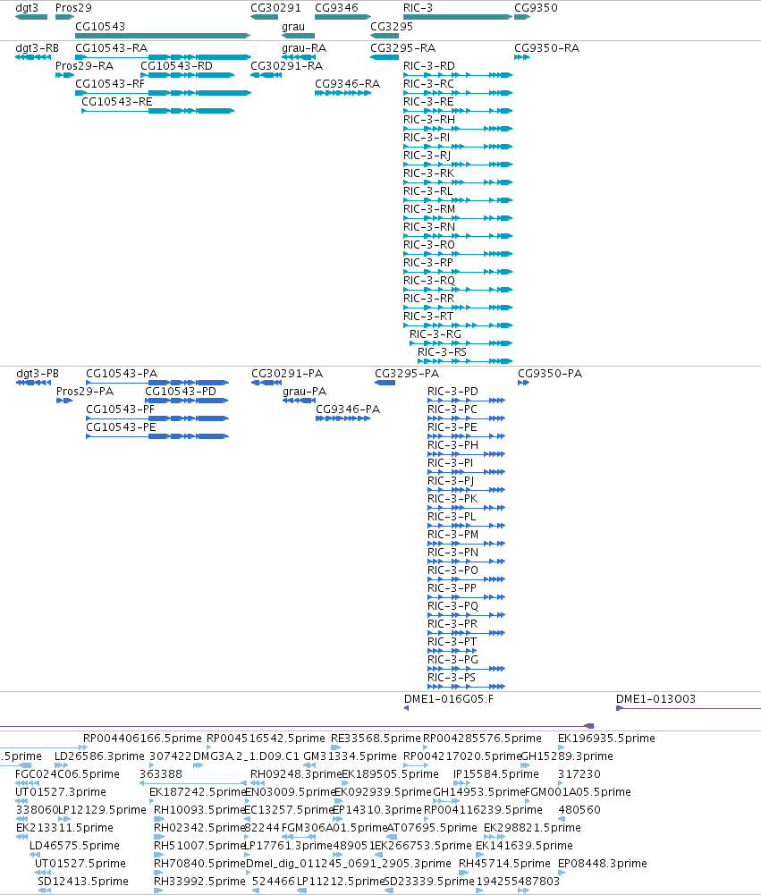The image size is (761, 895).
Task: Select transcript CG9350-RA
Action: point(522,57)
